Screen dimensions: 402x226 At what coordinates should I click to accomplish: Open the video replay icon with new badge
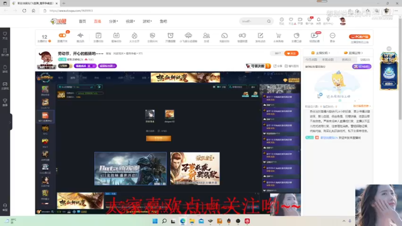(x=315, y=37)
